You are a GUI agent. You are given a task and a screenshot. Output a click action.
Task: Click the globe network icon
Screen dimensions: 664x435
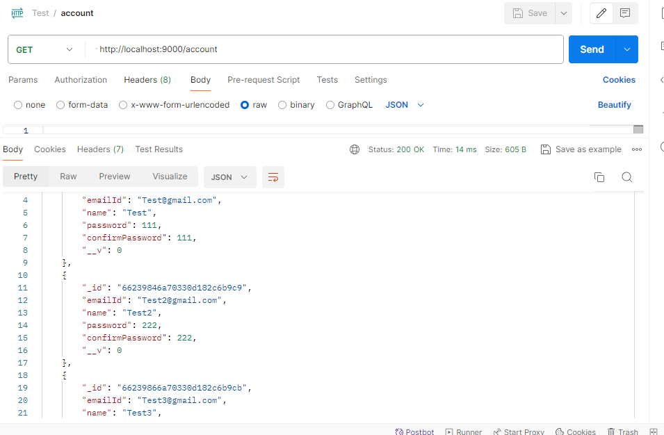point(355,149)
